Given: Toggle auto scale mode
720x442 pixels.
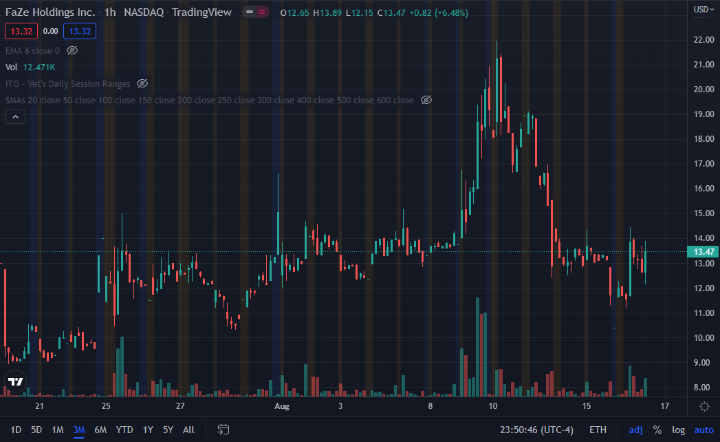Looking at the screenshot, I should coord(703,430).
